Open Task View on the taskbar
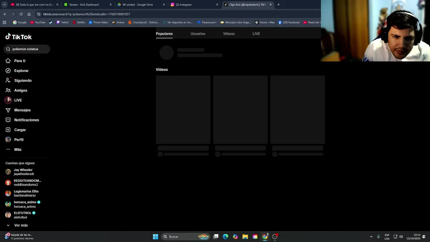 tap(216, 237)
